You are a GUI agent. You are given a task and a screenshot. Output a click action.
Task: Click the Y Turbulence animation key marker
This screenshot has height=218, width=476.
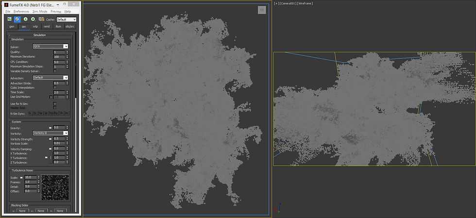pos(47,158)
